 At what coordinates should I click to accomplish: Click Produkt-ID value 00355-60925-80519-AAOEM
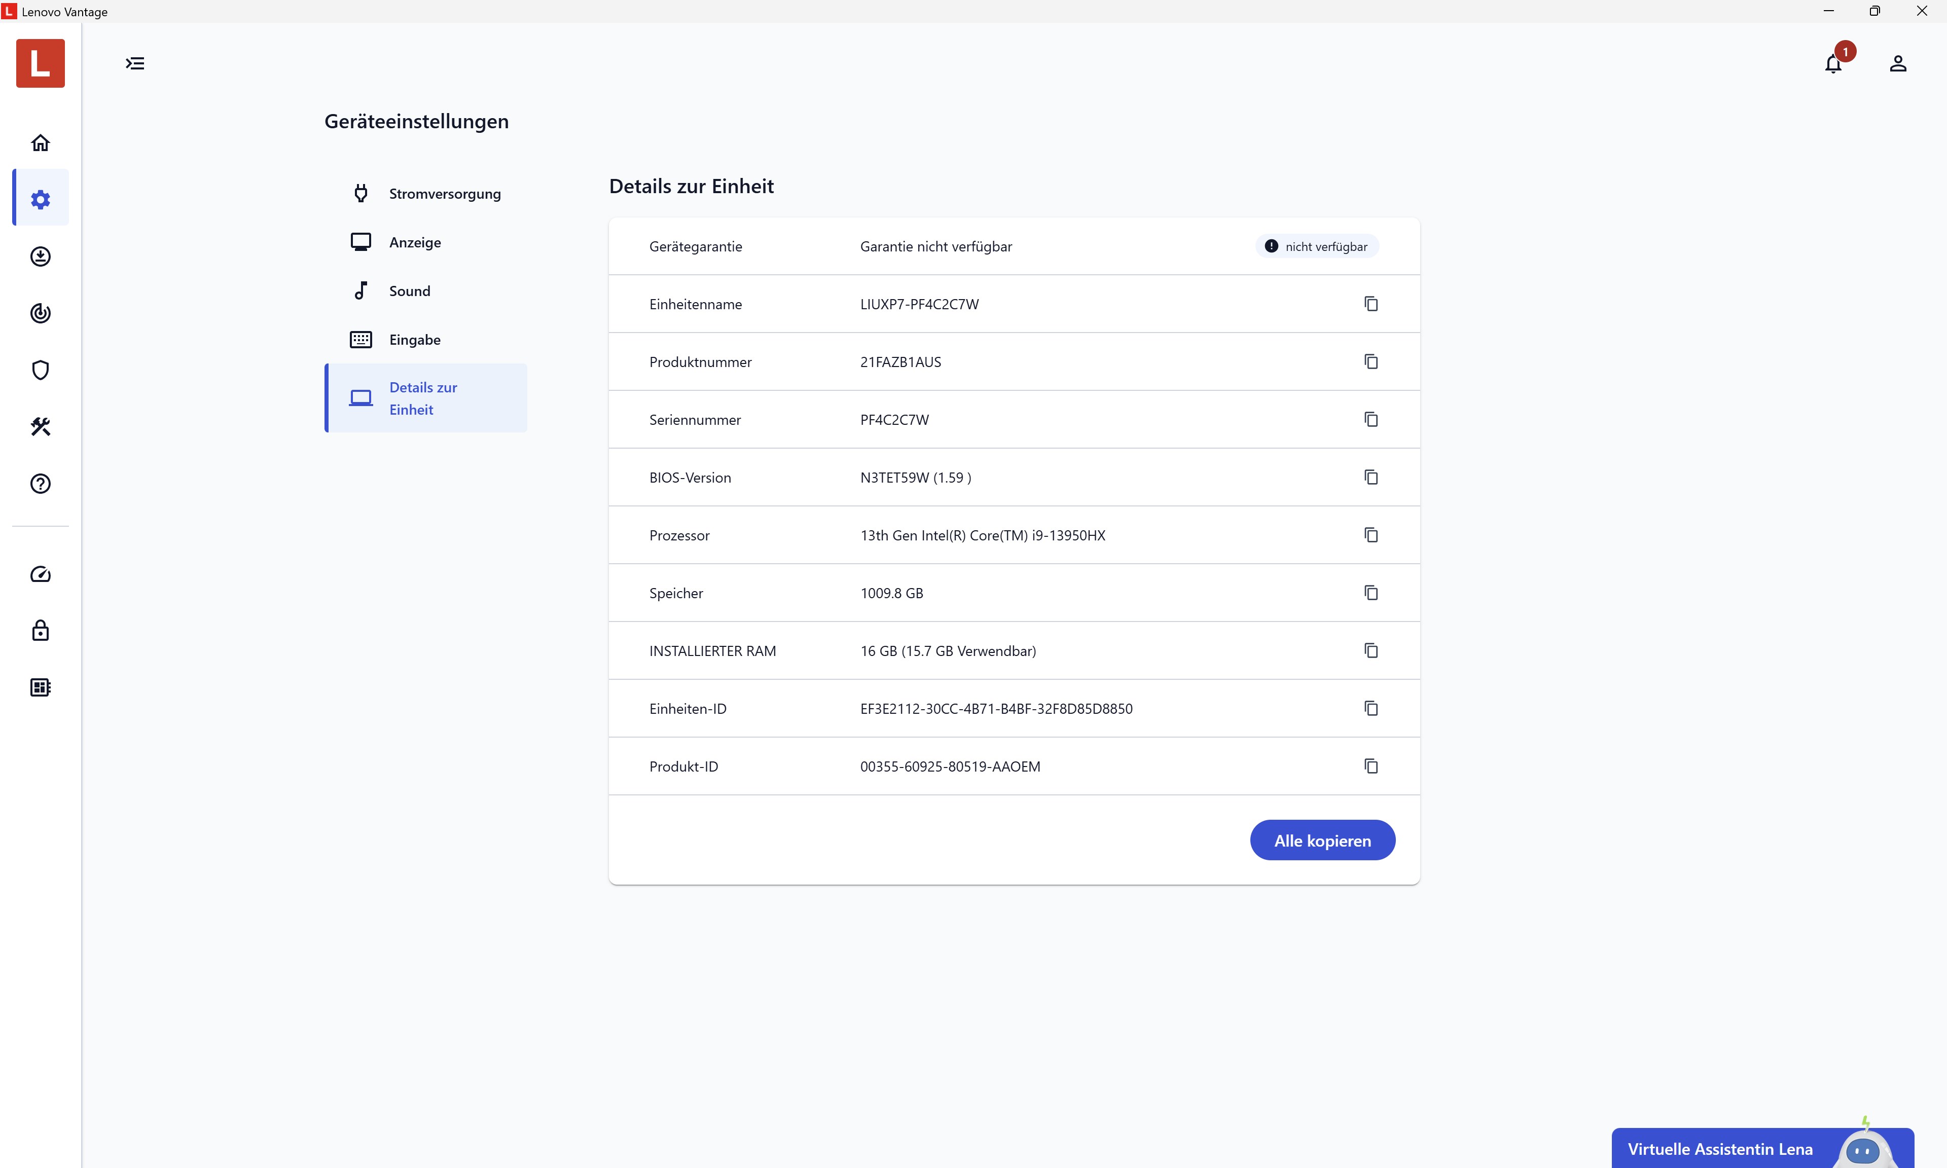point(950,766)
